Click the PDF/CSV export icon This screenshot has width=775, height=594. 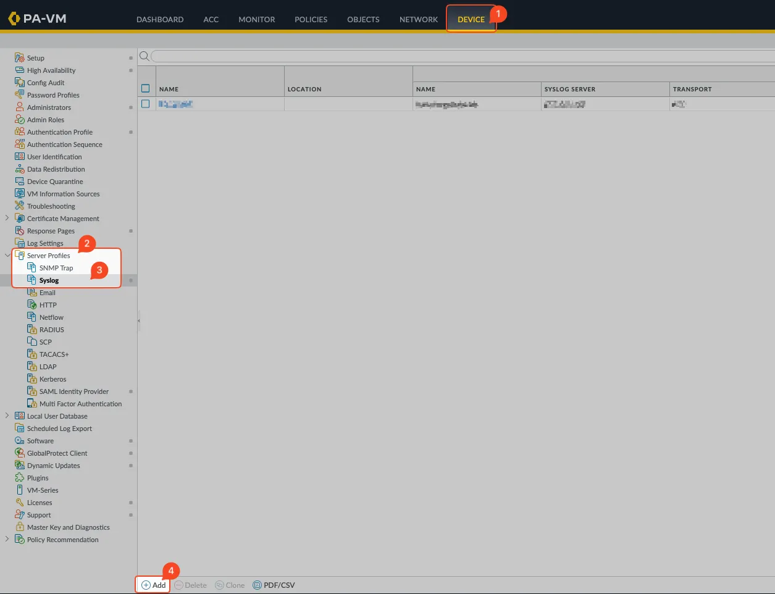point(257,585)
